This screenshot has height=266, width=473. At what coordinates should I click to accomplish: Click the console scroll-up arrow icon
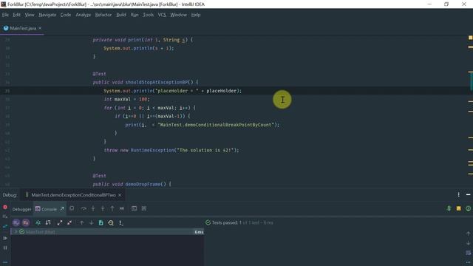tap(468, 233)
